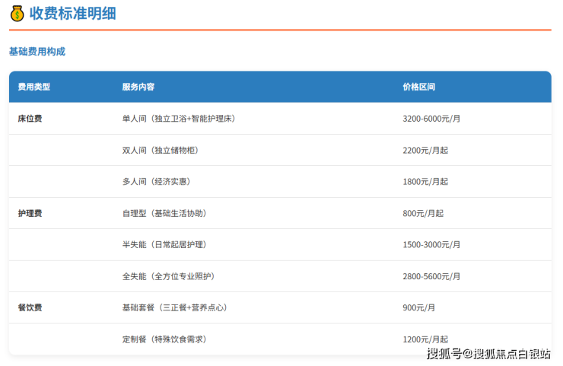
Task: Select the 餐饮费 category cell
Action: (x=30, y=308)
